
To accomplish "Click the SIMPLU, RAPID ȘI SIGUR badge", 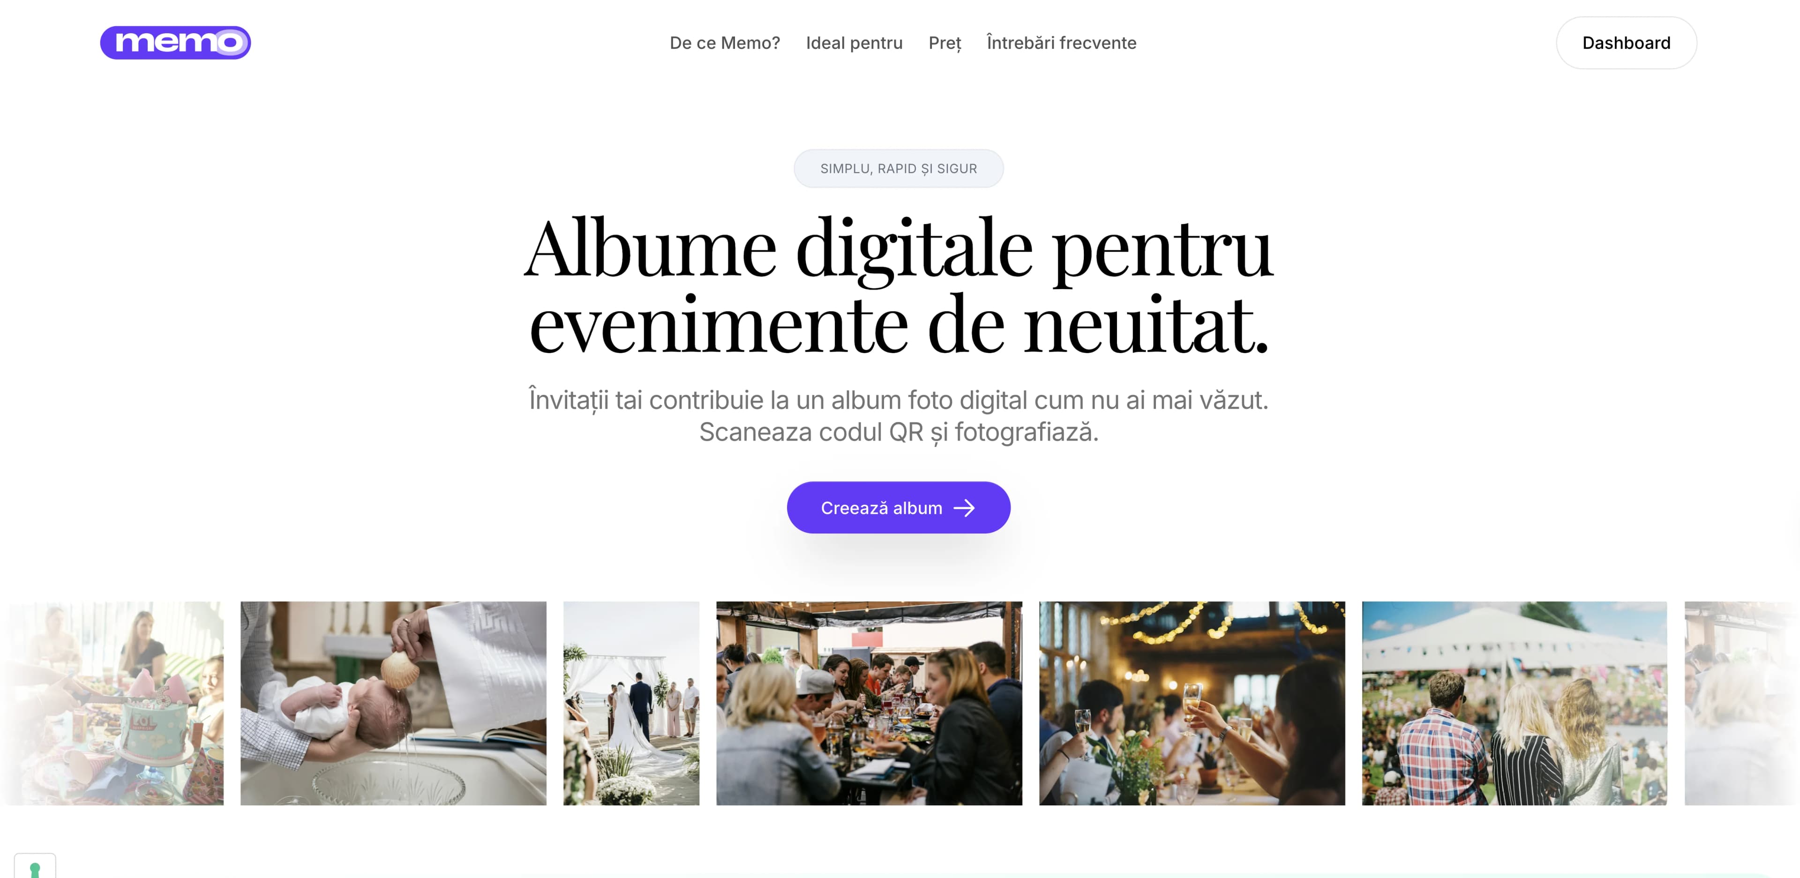I will [x=899, y=168].
